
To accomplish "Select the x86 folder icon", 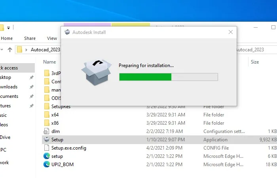I will tap(47, 123).
